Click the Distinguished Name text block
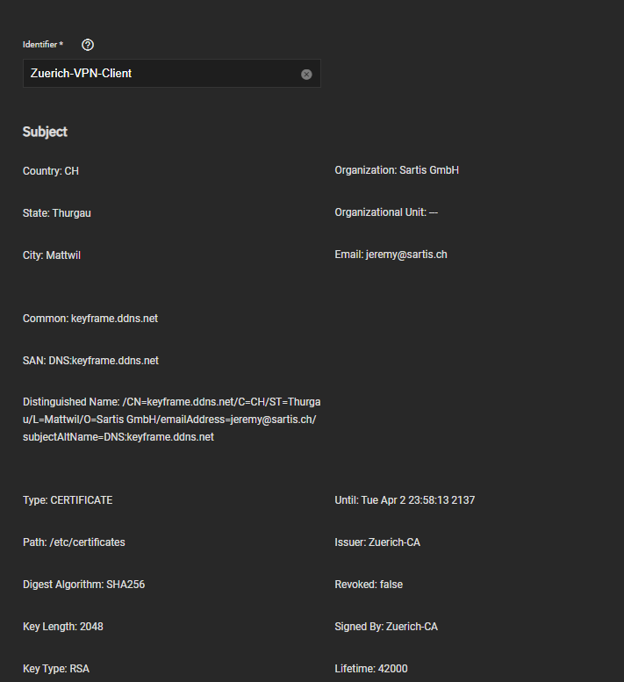The height and width of the screenshot is (682, 624). click(x=171, y=420)
